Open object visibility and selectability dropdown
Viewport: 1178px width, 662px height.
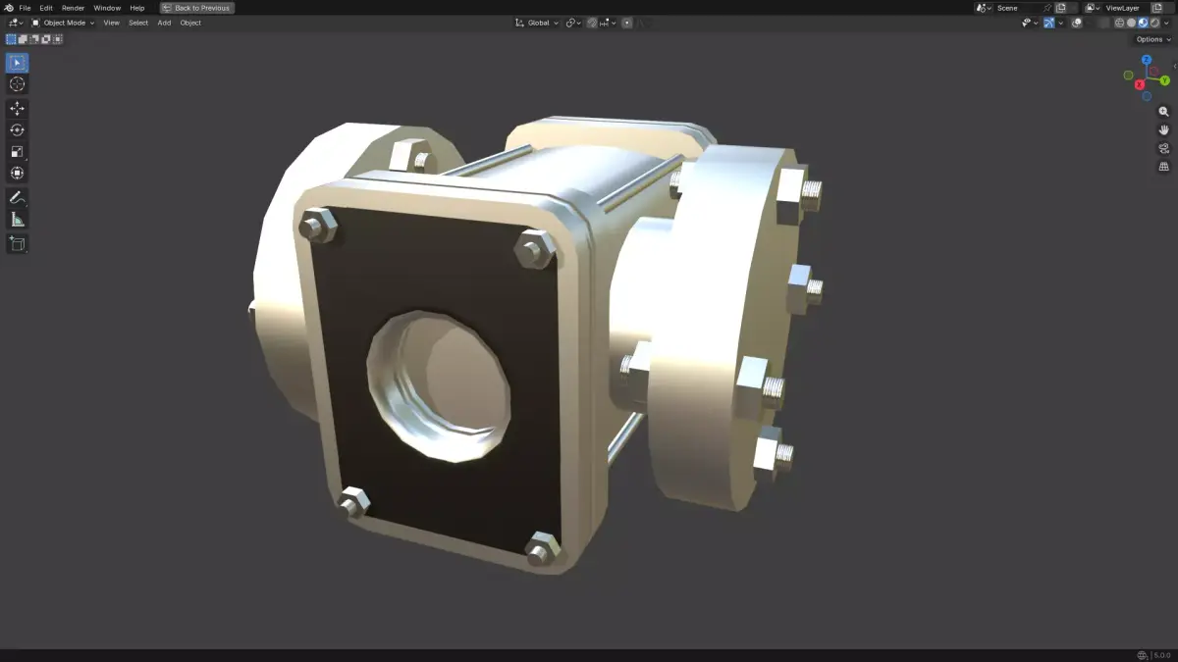pyautogui.click(x=1030, y=23)
